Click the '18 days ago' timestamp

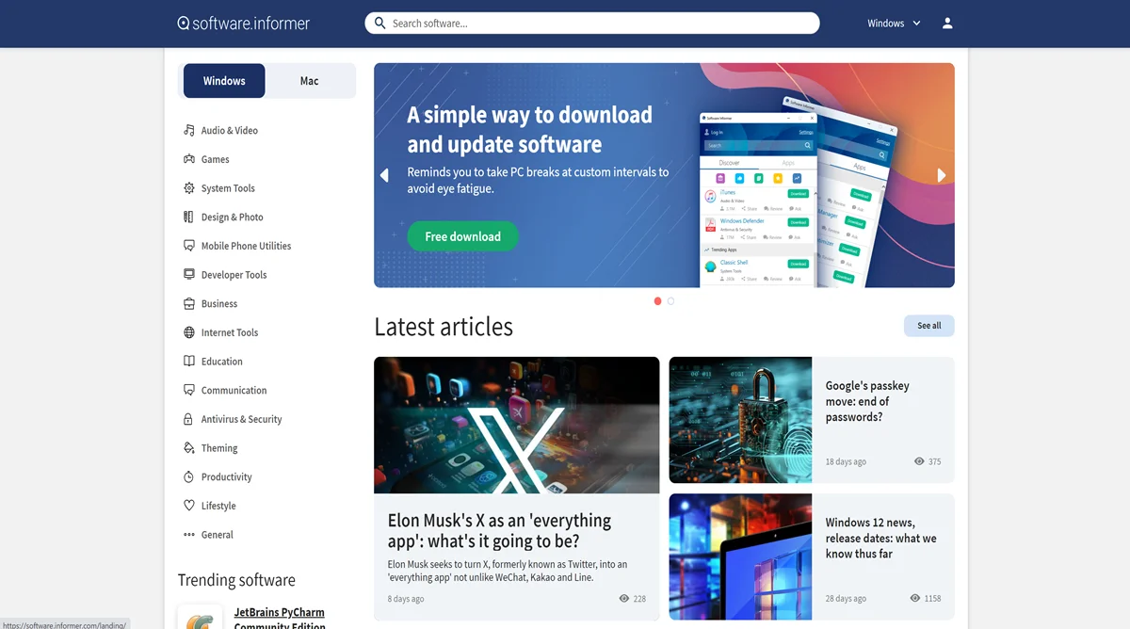tap(846, 462)
